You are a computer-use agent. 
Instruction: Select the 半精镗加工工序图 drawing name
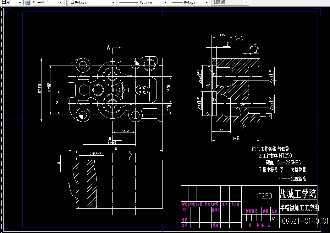300,208
